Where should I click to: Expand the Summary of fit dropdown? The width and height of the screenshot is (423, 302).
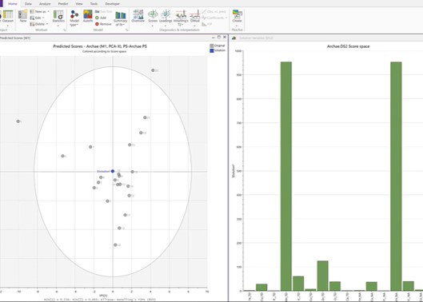coord(120,18)
